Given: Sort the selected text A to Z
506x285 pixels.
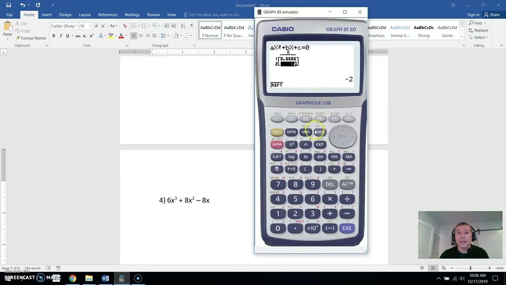Looking at the screenshot, I should tap(183, 26).
